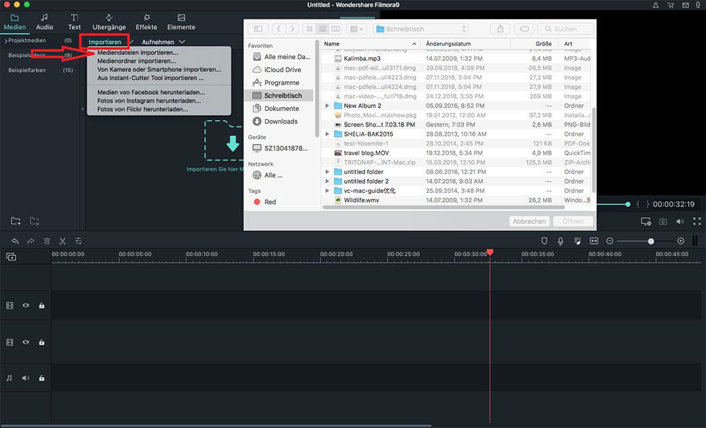This screenshot has width=706, height=428.
Task: Click the scissors split icon
Action: point(62,241)
